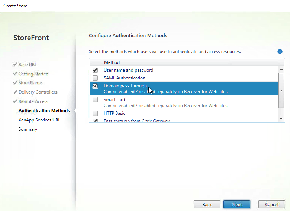The height and width of the screenshot is (211, 290).
Task: Go to Getting Started step
Action: click(33, 74)
